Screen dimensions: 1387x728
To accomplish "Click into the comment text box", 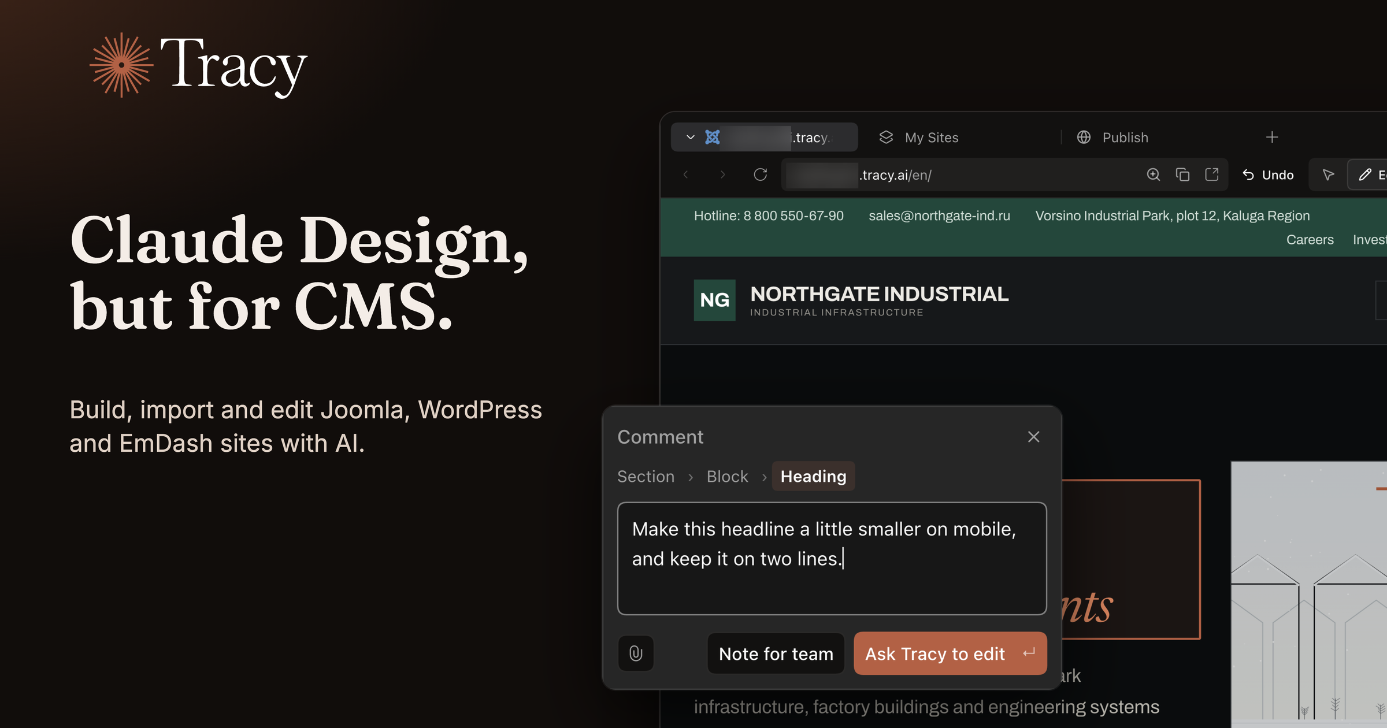I will tap(832, 558).
